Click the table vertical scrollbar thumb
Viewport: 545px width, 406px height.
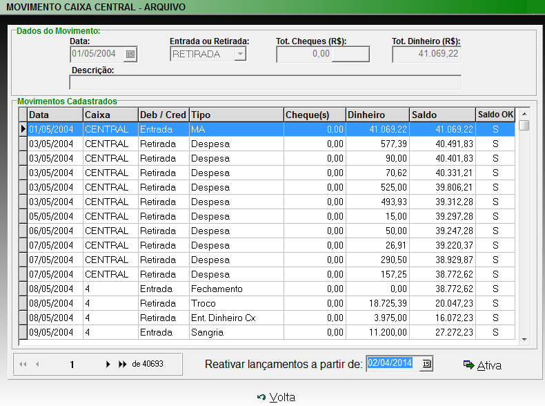click(x=524, y=125)
